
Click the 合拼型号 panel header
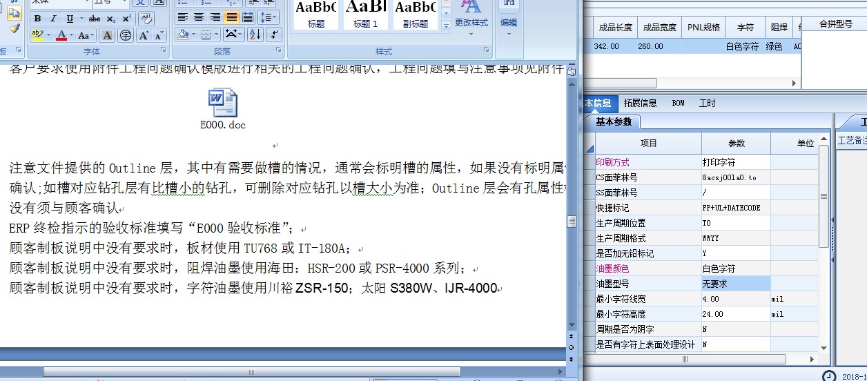tap(835, 24)
